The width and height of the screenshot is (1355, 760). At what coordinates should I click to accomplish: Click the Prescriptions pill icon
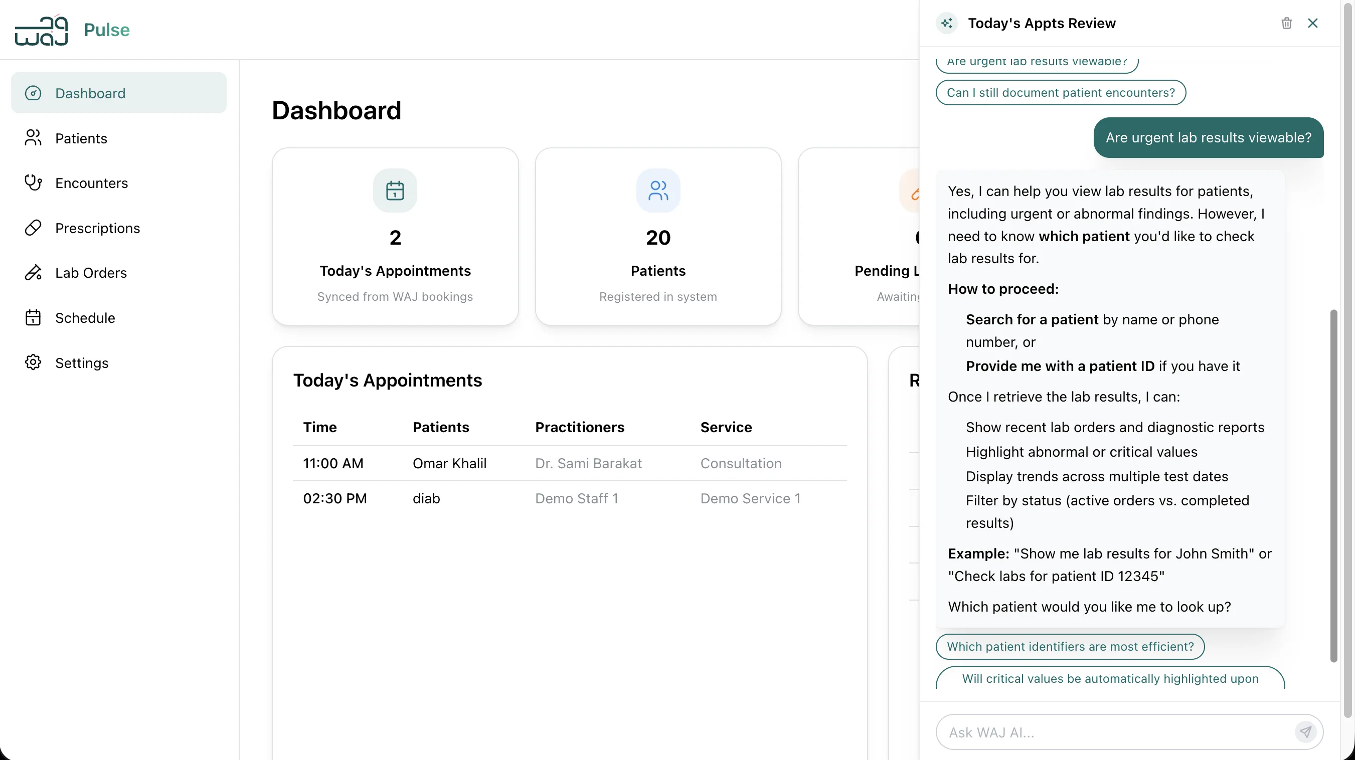(33, 227)
